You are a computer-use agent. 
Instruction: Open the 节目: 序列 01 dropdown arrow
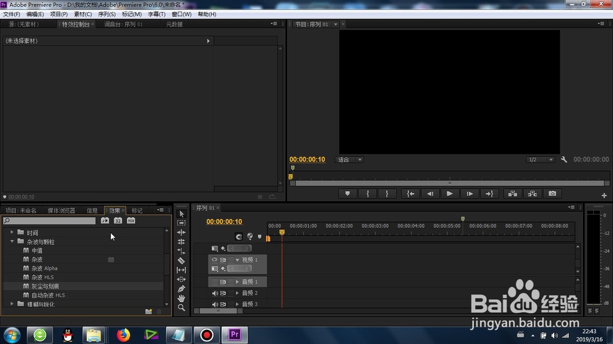(335, 24)
